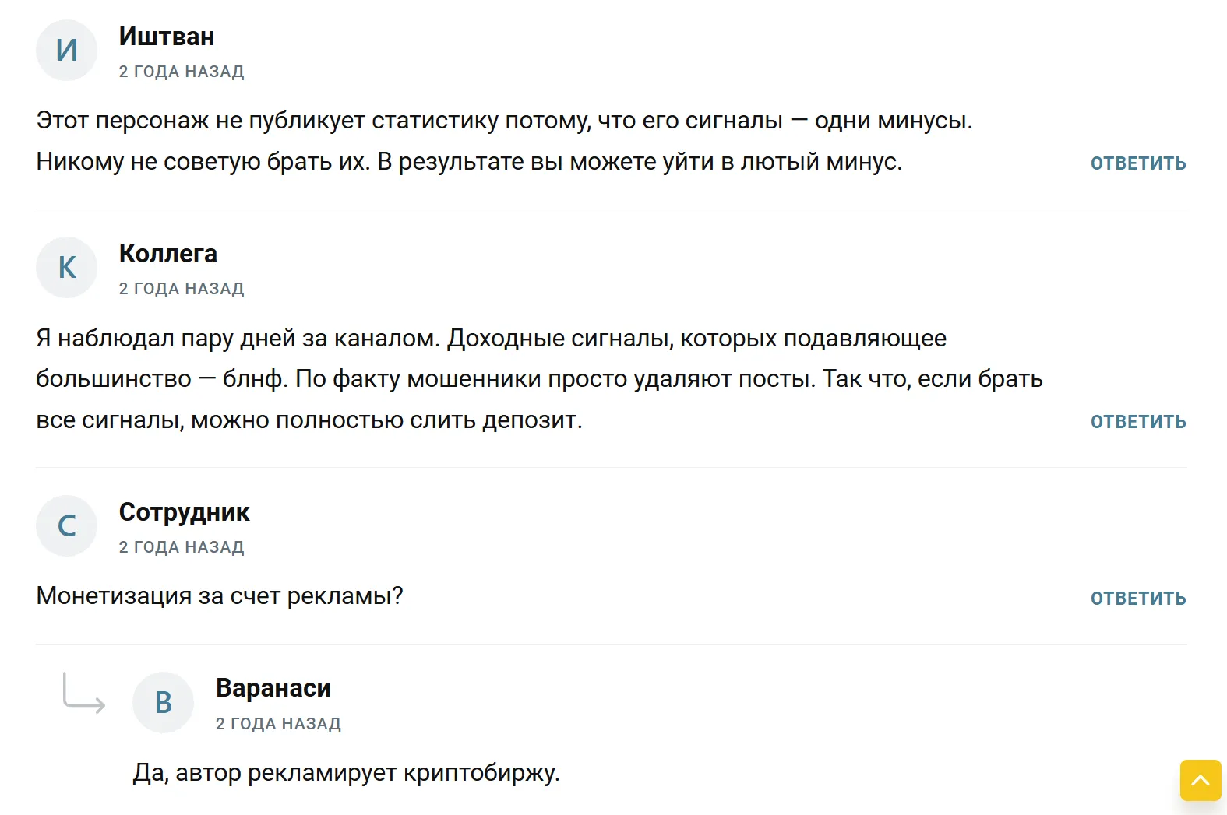This screenshot has height=815, width=1227.
Task: Click Варанаси's avatar circle with letter B
Action: (164, 703)
